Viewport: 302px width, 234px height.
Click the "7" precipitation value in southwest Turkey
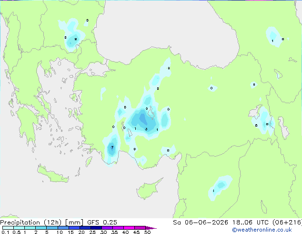point(112,148)
